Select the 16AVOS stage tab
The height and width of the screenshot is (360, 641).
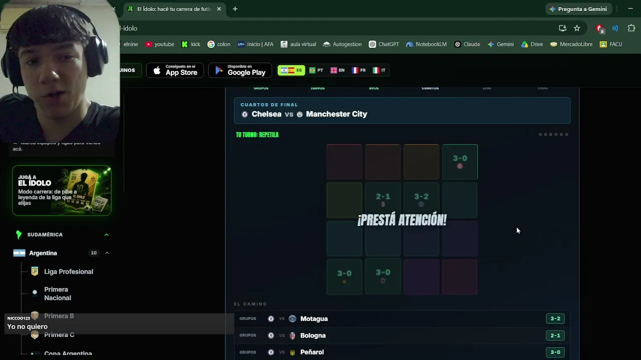click(317, 88)
